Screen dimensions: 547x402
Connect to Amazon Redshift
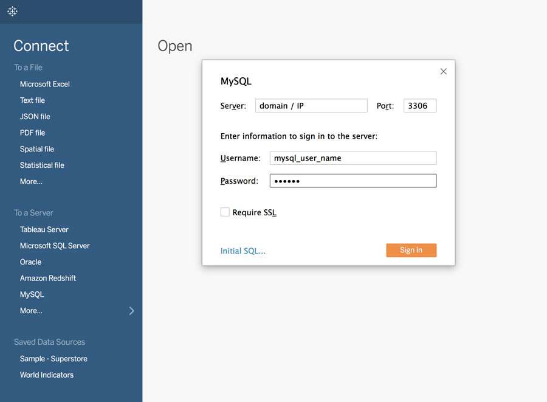(x=48, y=278)
